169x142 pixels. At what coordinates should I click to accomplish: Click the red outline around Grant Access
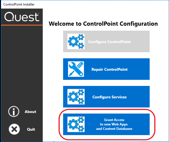[x=155, y=124]
